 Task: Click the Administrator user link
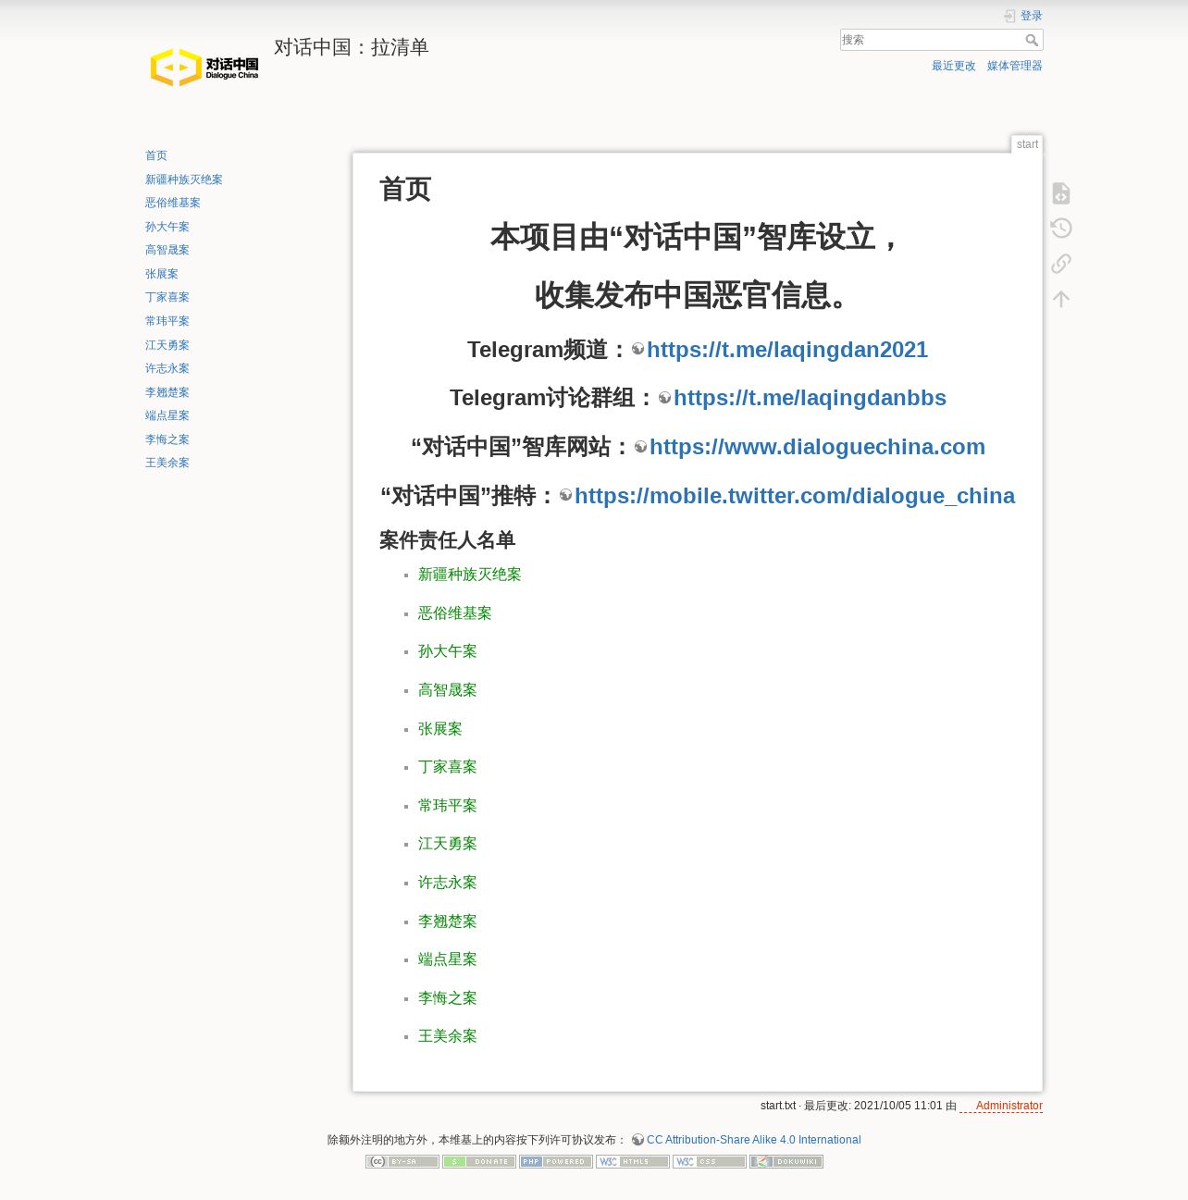(x=1009, y=1106)
